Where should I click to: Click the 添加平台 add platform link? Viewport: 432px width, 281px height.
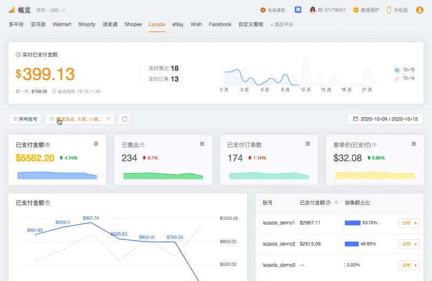[281, 24]
